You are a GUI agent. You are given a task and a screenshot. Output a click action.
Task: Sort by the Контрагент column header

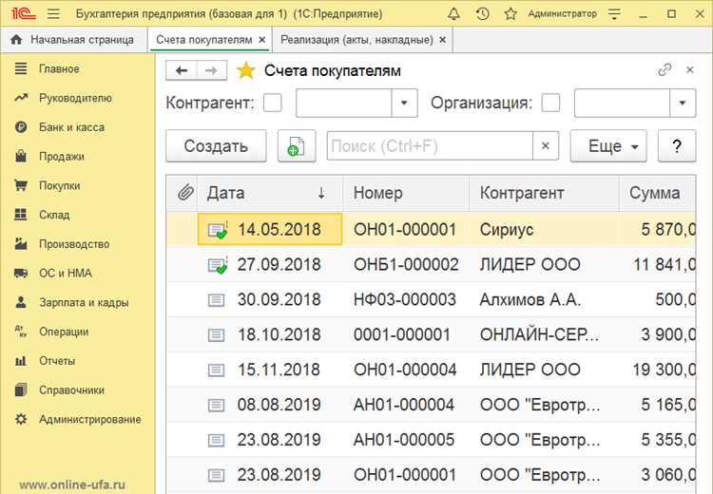544,193
